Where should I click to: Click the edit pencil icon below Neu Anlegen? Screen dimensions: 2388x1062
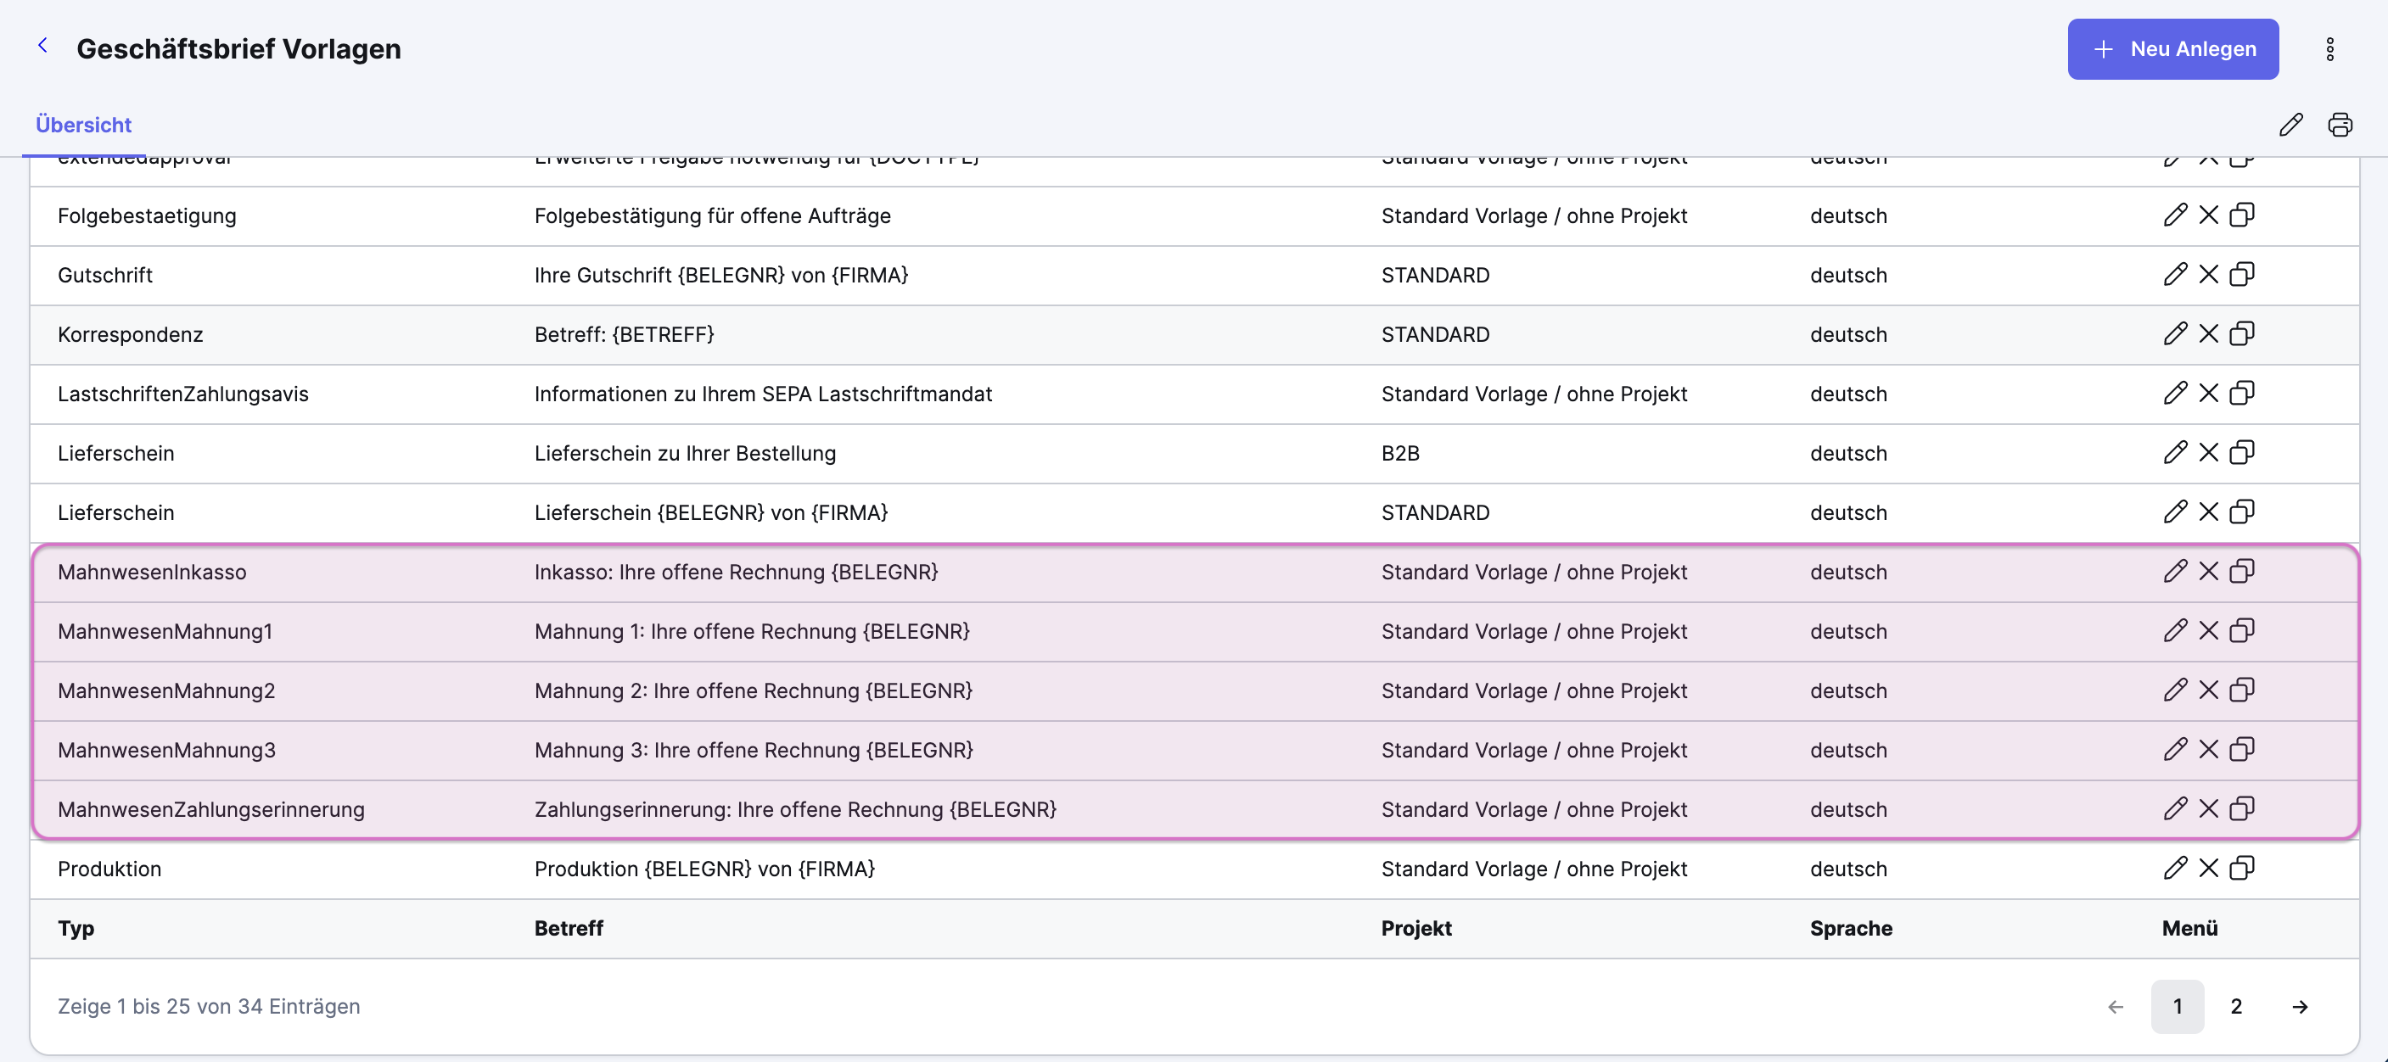[x=2290, y=124]
